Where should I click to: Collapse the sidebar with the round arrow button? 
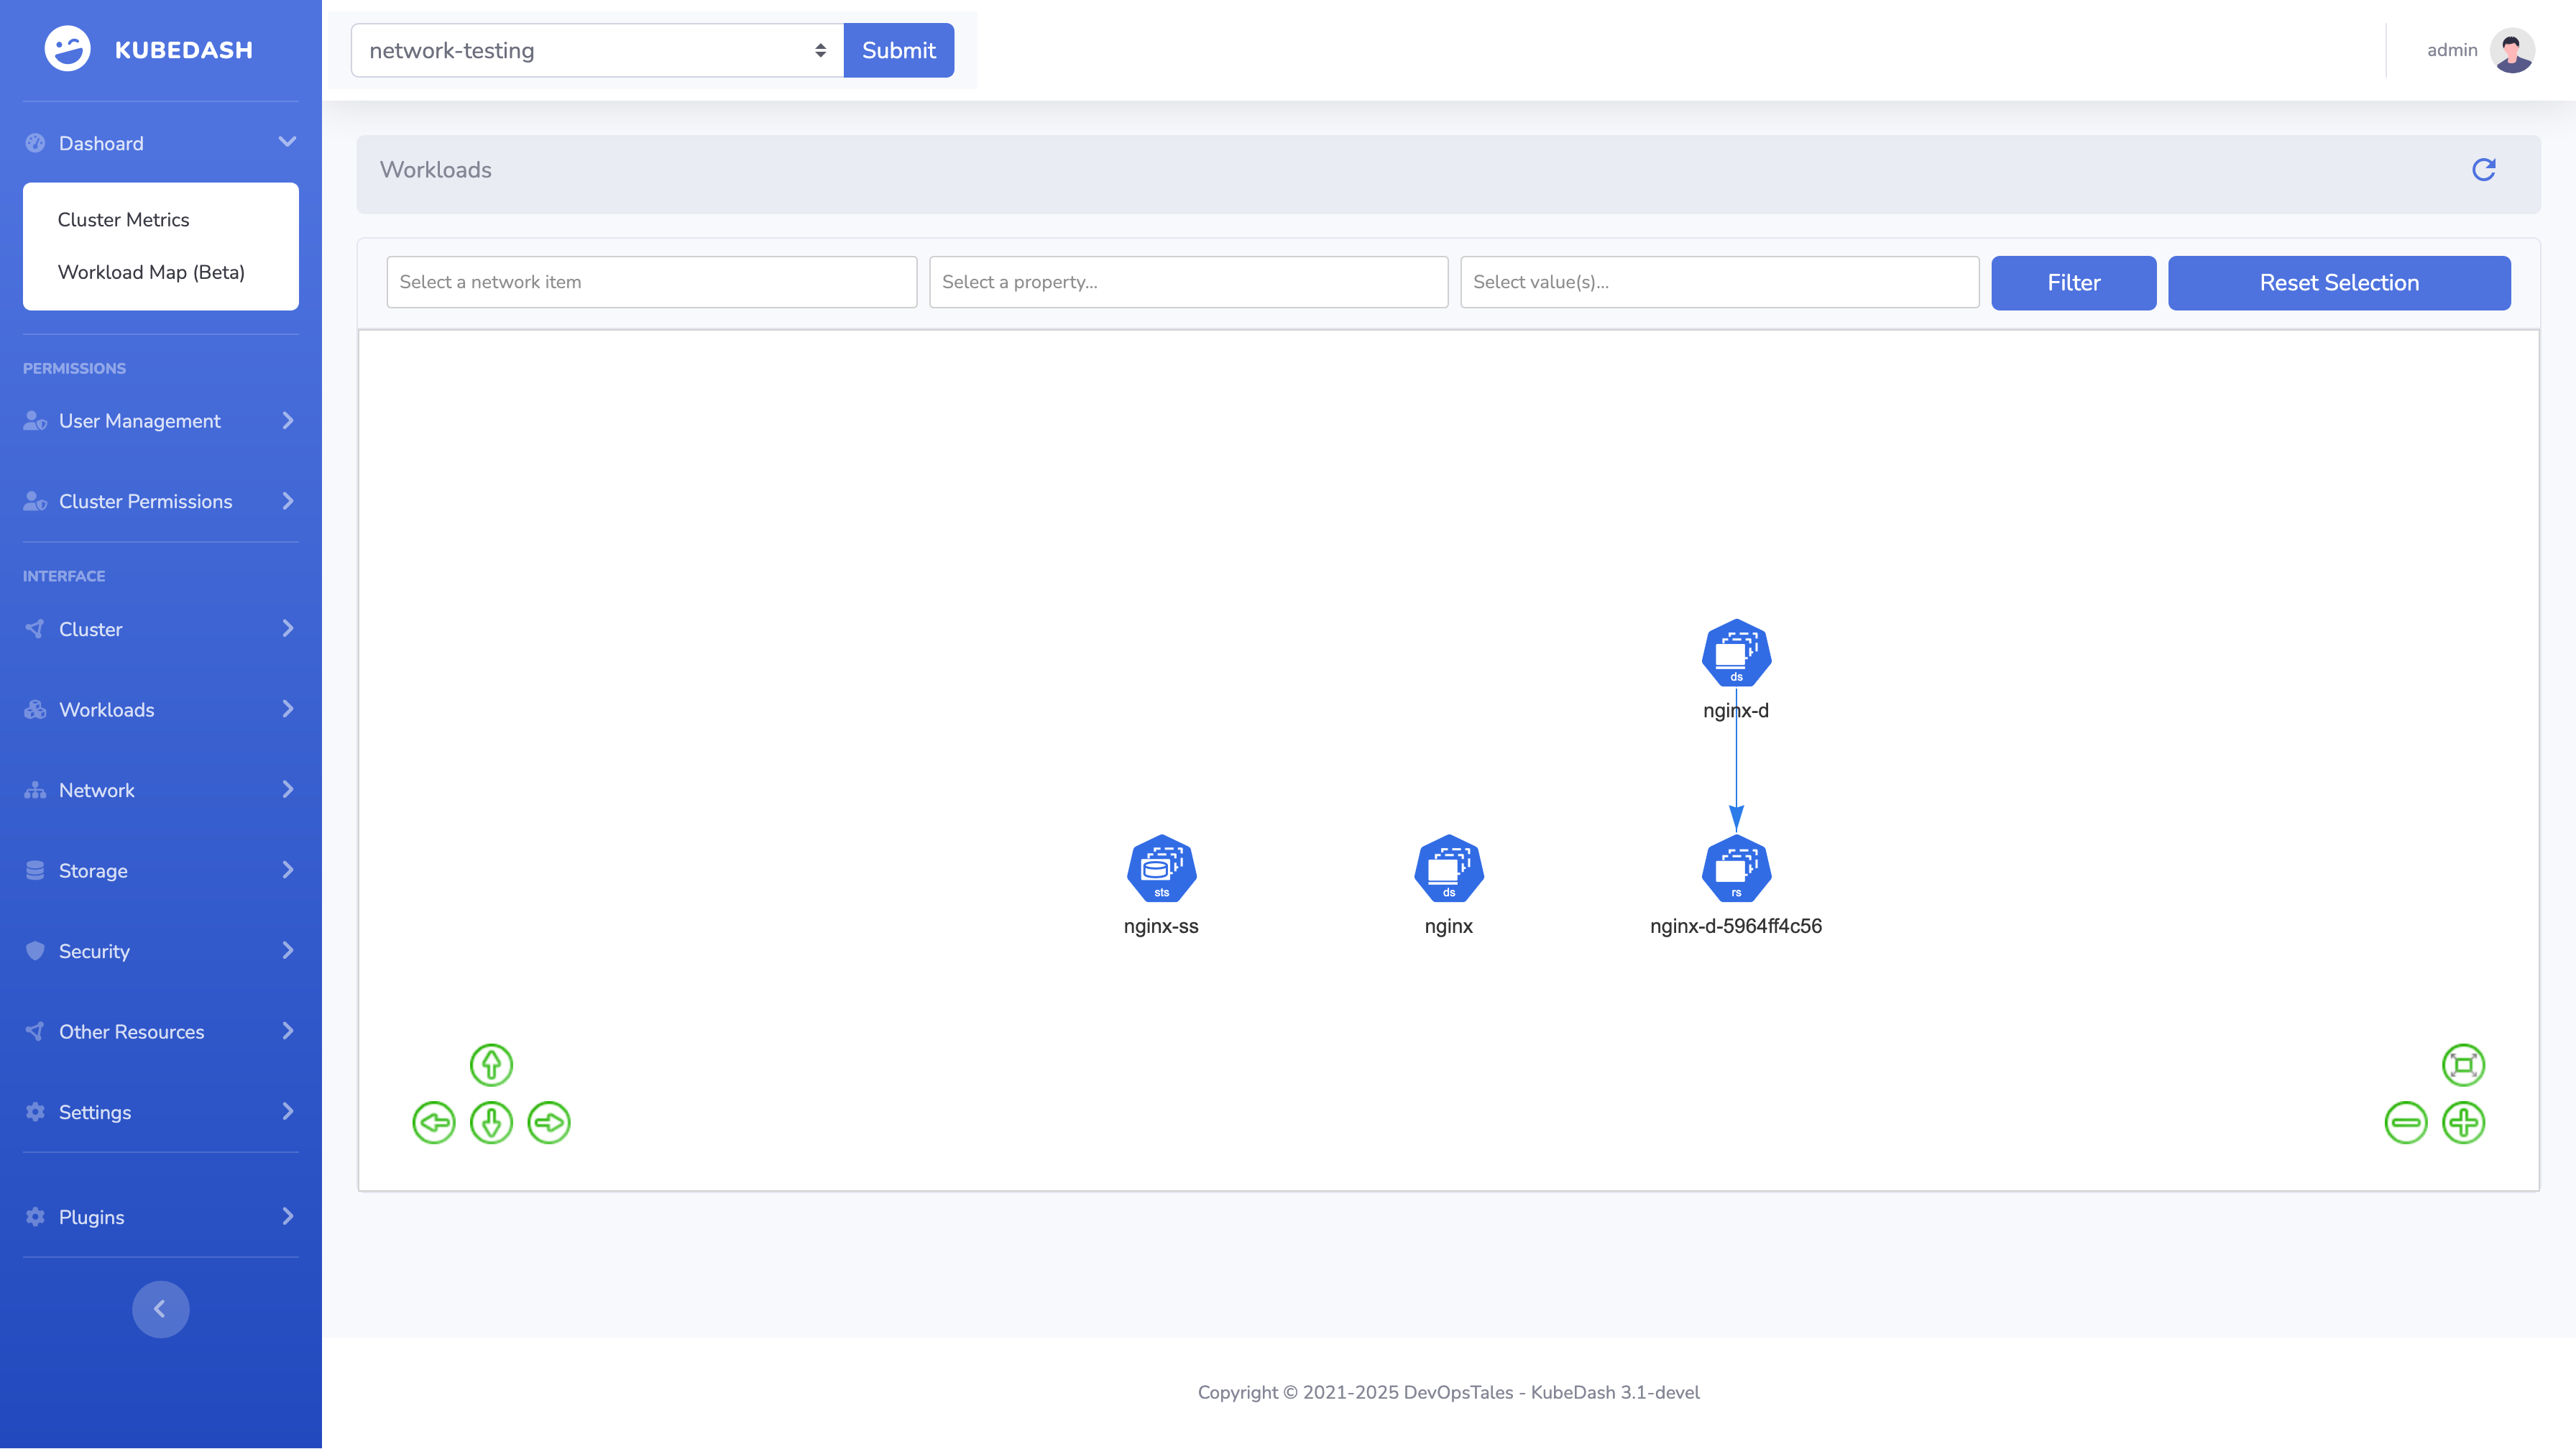(160, 1309)
